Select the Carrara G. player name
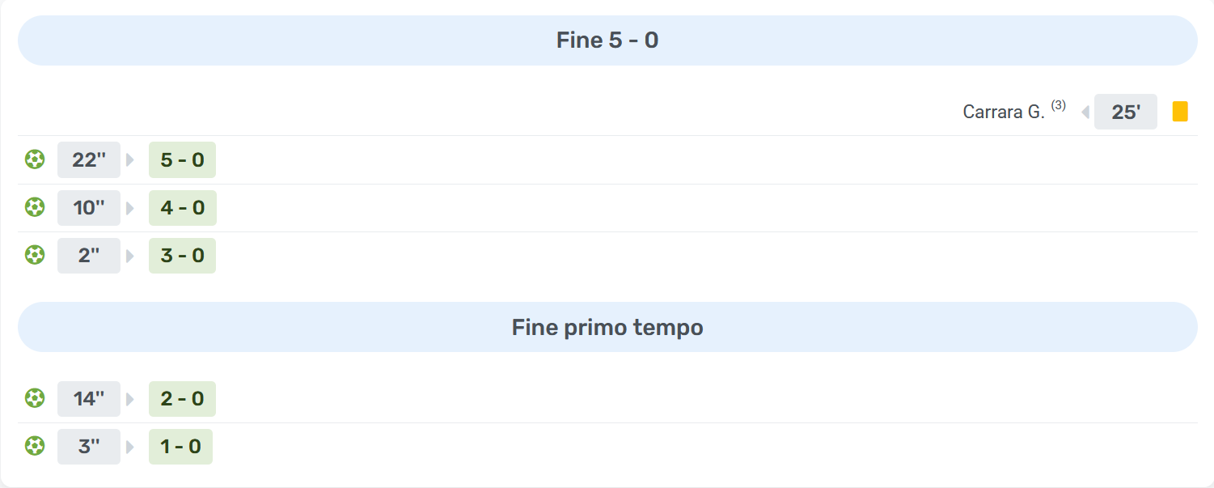The width and height of the screenshot is (1214, 488). point(1004,112)
